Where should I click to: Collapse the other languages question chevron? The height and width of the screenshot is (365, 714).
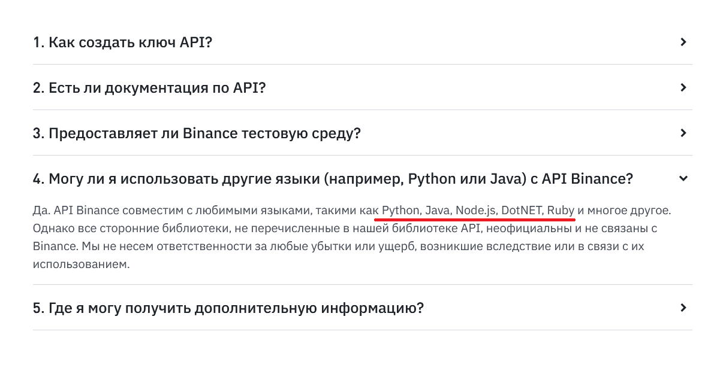click(x=683, y=178)
